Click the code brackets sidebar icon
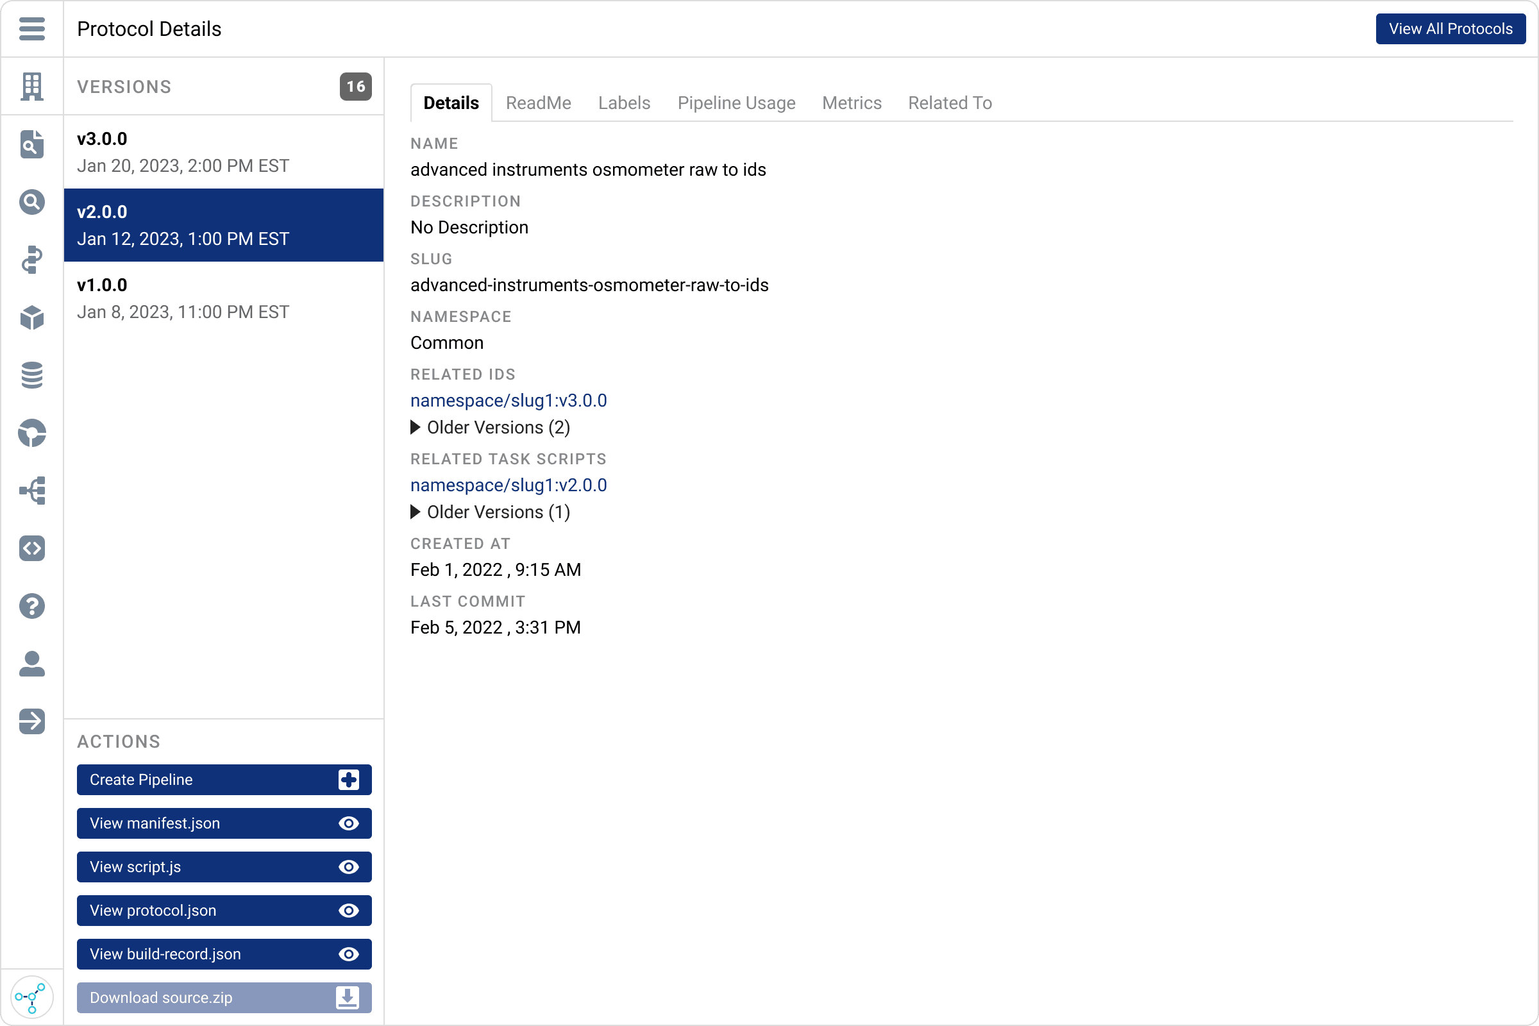Viewport: 1539px width, 1026px height. 31,548
